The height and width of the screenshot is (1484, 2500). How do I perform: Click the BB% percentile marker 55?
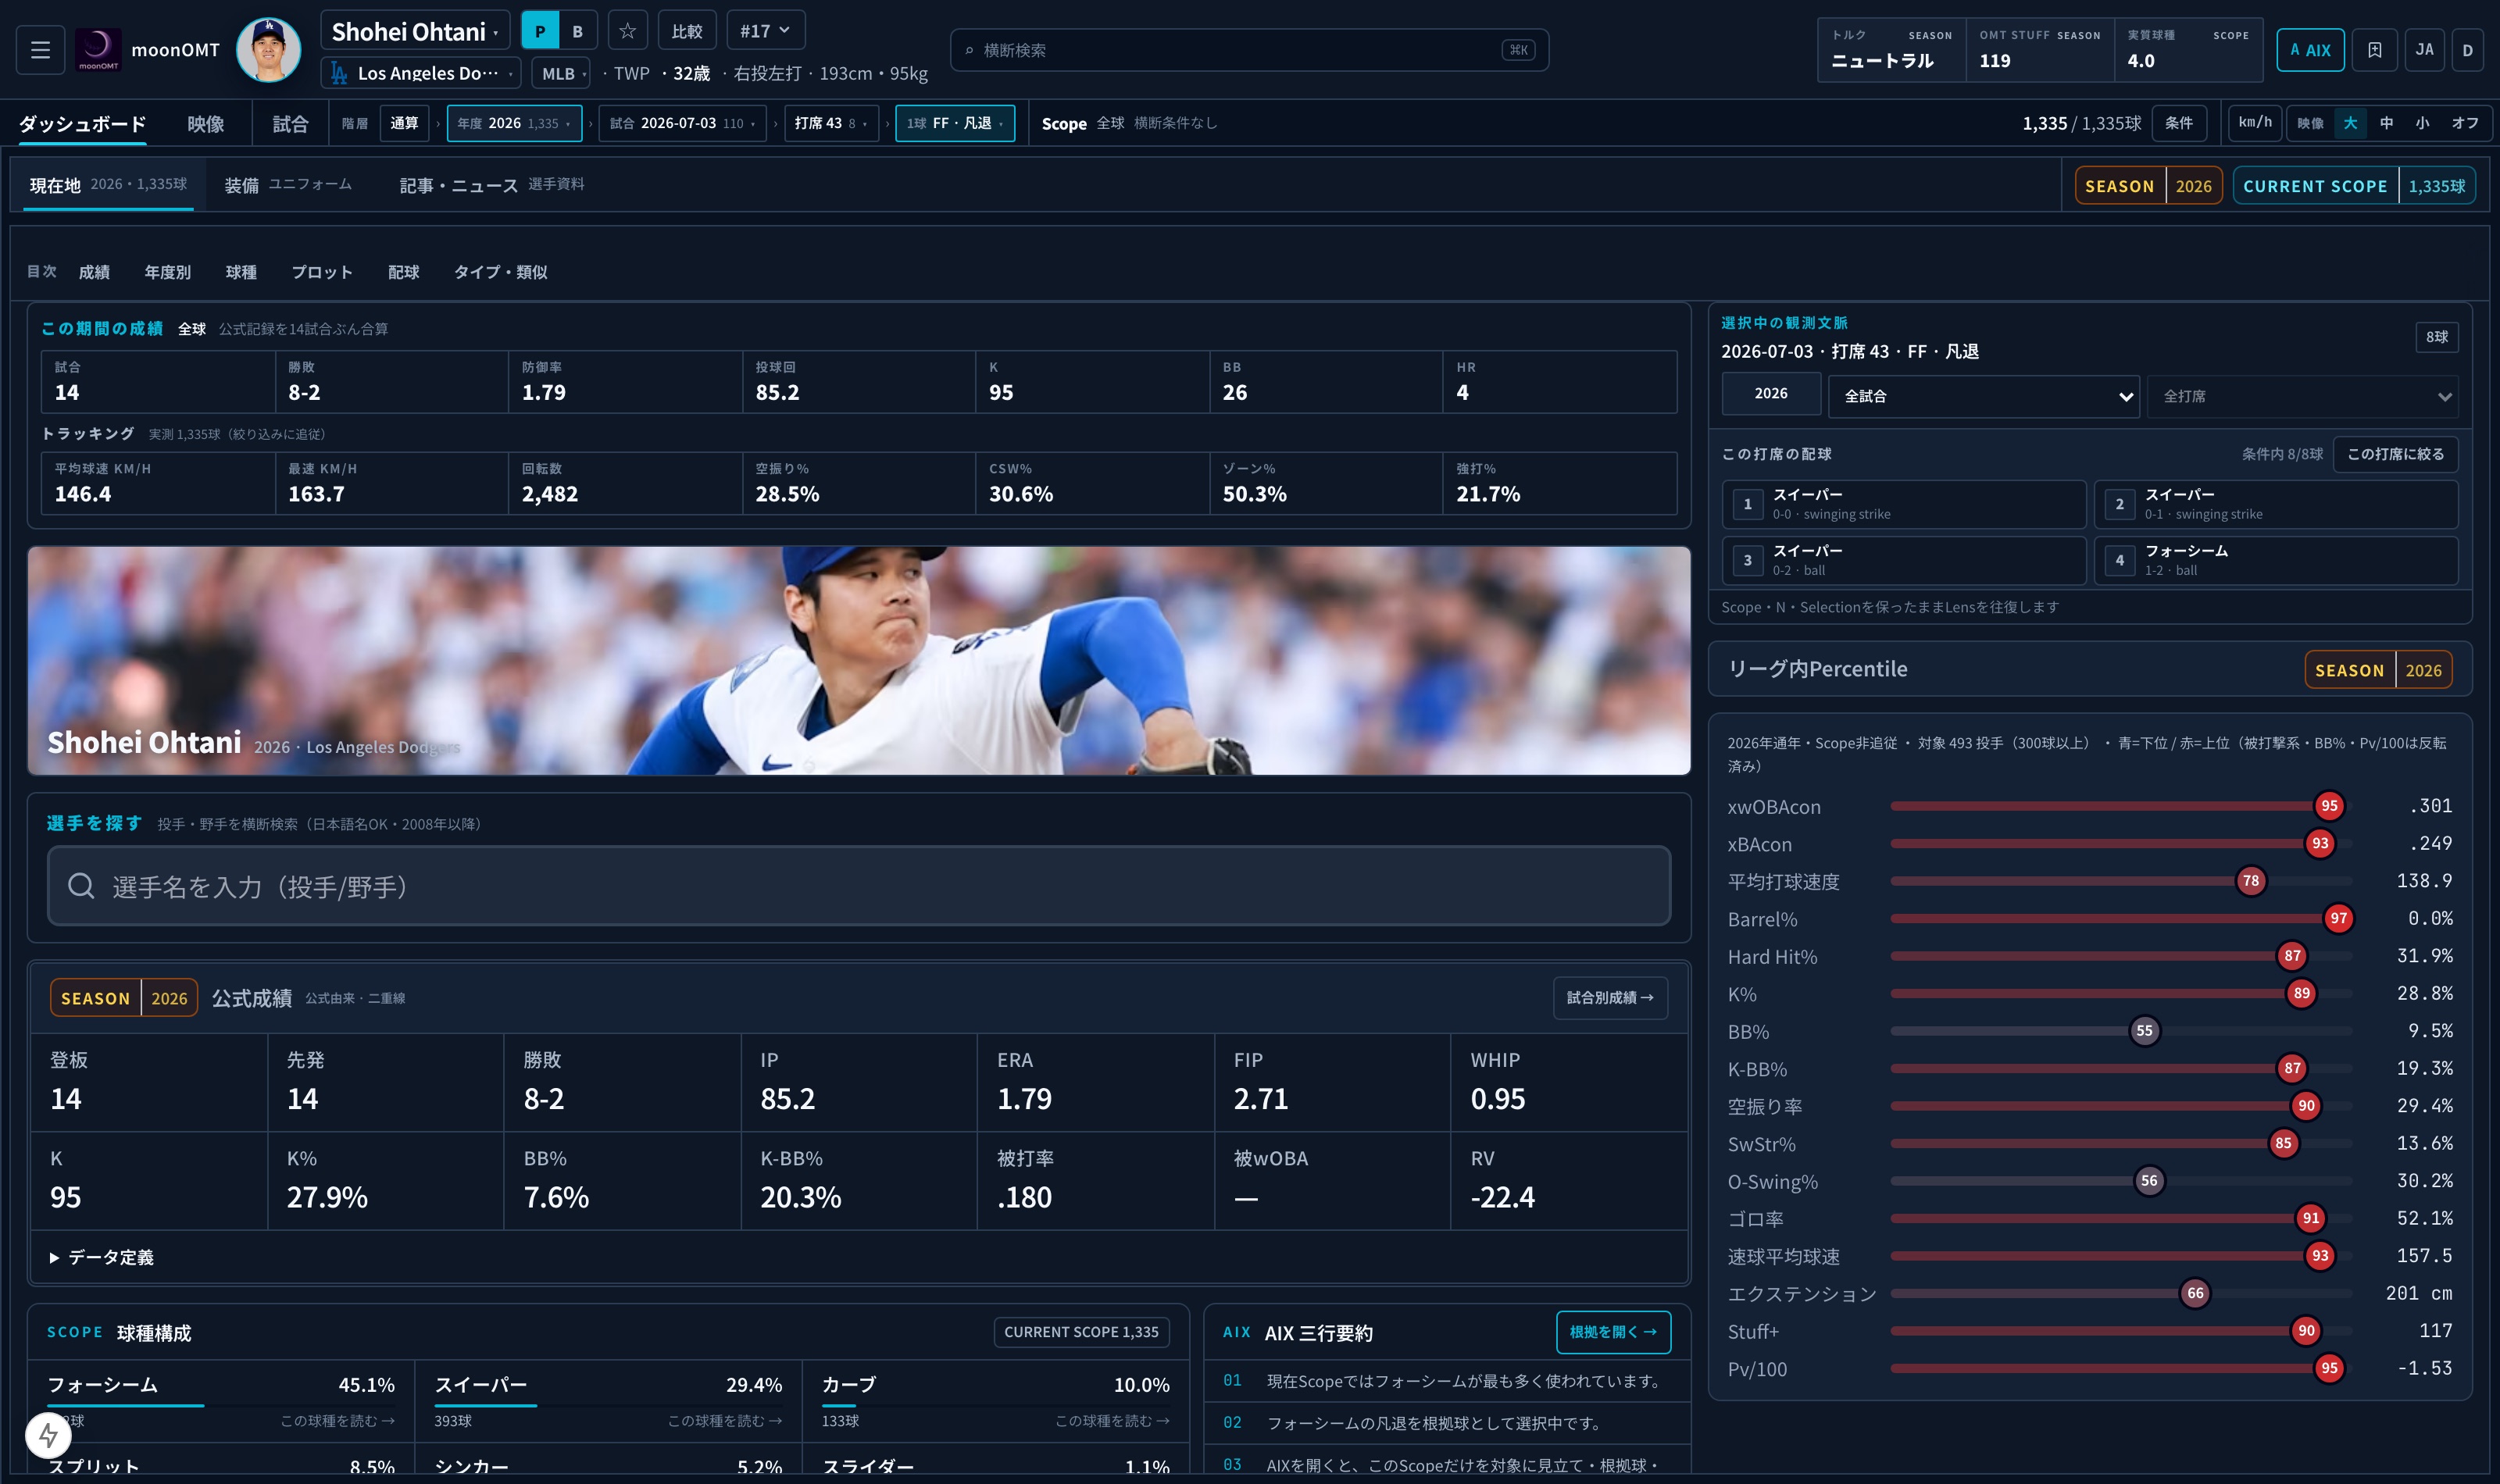tap(2144, 1031)
